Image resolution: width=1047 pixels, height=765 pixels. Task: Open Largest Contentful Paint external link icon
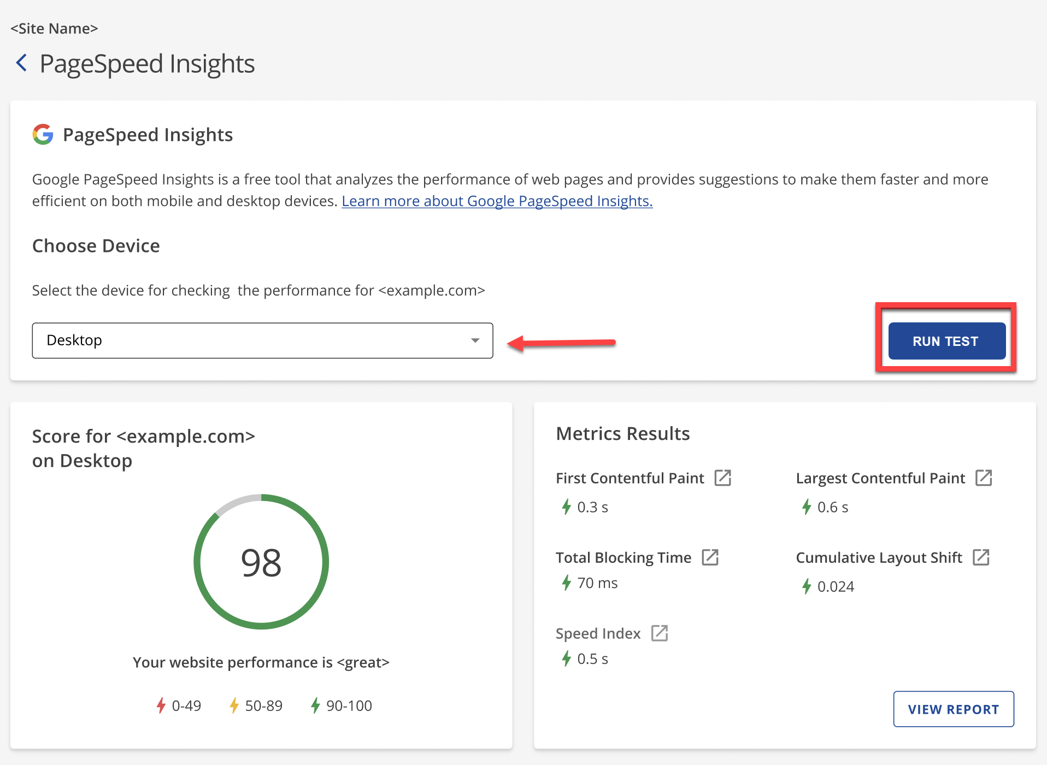984,478
